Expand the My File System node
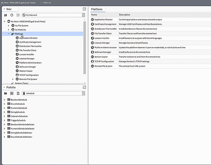211x165 pixels. point(9,26)
